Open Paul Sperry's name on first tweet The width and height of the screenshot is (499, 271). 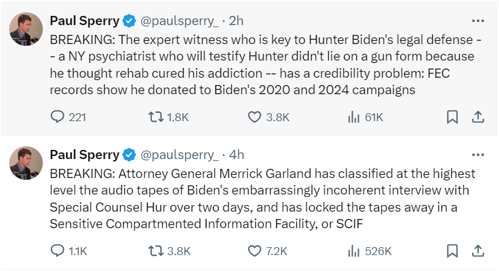click(84, 21)
